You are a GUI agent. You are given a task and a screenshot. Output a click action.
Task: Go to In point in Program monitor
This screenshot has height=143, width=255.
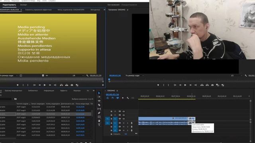pos(175,85)
